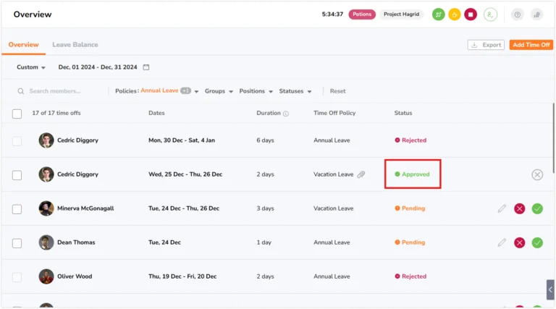The image size is (556, 309).
Task: Click the Export button
Action: pyautogui.click(x=486, y=45)
